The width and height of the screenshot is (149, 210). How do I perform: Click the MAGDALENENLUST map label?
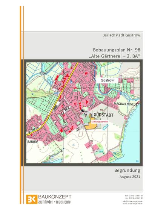[x=126, y=104]
